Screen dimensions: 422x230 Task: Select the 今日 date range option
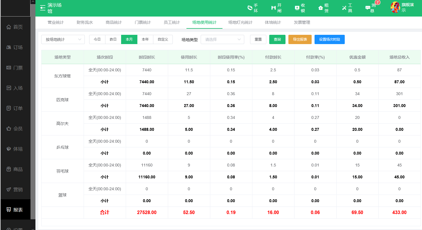pyautogui.click(x=97, y=39)
